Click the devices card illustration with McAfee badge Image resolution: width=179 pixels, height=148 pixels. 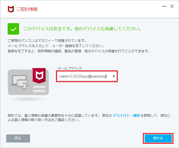pyautogui.click(x=28, y=81)
